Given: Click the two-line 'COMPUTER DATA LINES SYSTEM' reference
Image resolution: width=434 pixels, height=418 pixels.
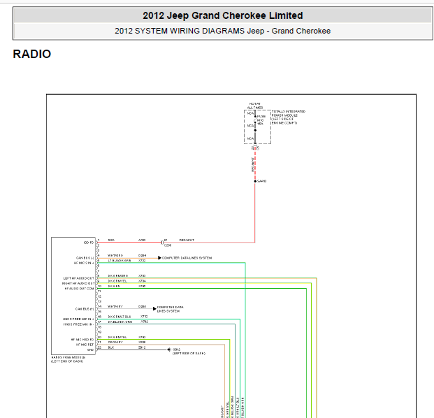Looking at the screenshot, I should (171, 309).
